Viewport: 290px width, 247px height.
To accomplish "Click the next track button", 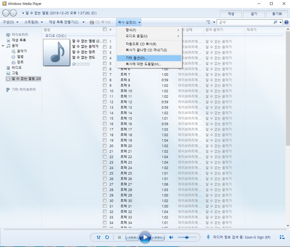I will 158,237.
